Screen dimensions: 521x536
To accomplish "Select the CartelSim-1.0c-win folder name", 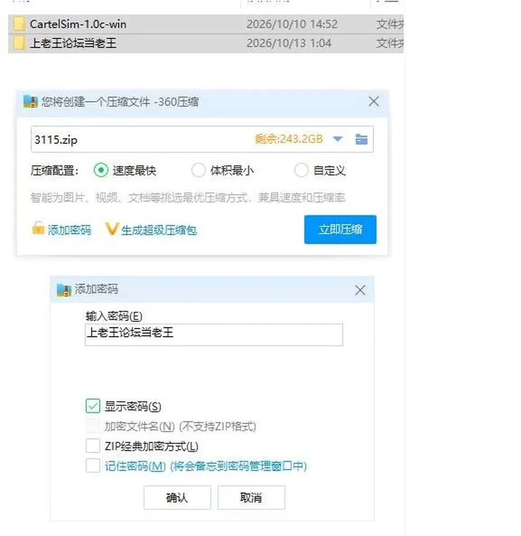I will click(78, 24).
